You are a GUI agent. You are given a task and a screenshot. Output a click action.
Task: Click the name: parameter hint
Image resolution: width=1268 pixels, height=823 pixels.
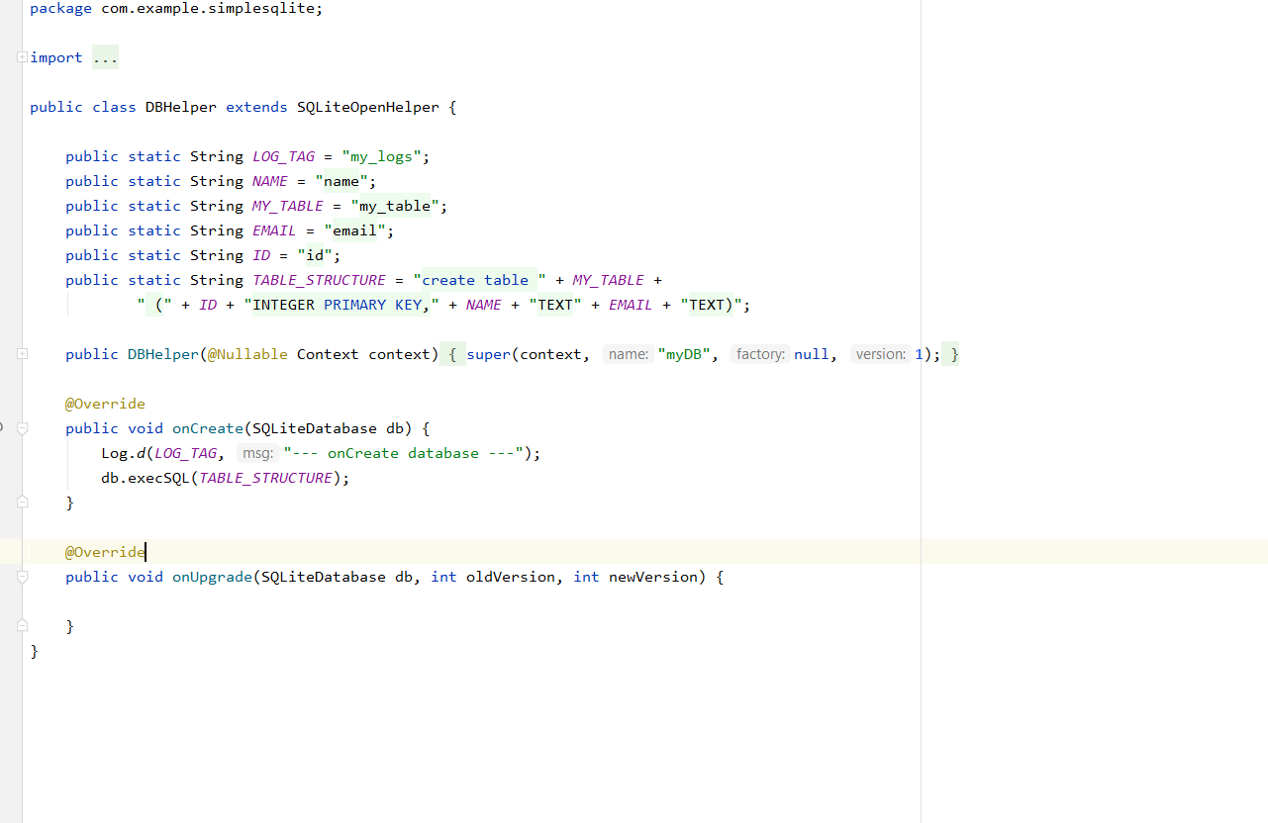click(x=629, y=354)
